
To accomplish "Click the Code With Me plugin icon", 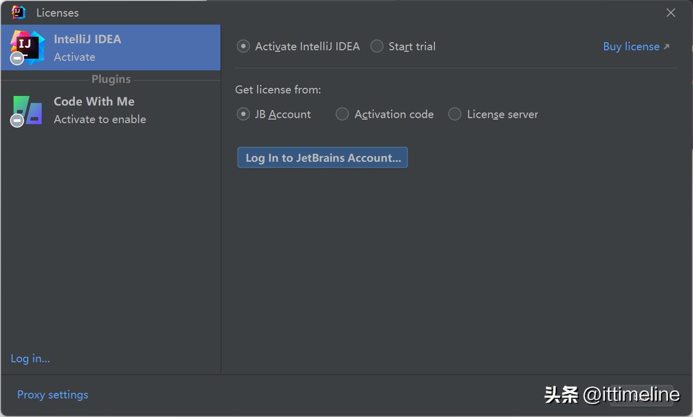I will coord(27,110).
